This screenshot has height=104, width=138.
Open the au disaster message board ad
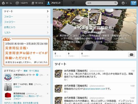(26, 52)
